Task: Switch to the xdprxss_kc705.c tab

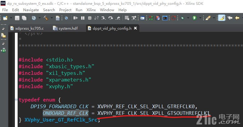Action: [27, 28]
